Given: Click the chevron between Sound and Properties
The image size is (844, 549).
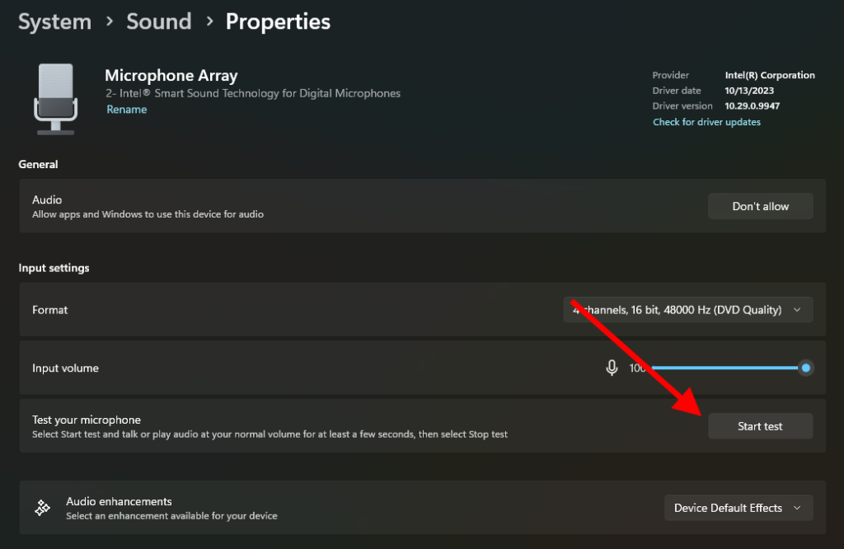Looking at the screenshot, I should coord(209,22).
